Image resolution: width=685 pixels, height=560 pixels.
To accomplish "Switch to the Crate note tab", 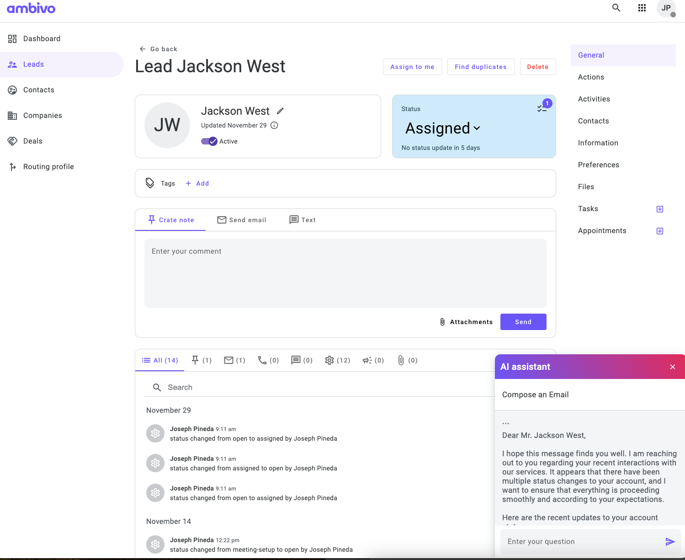I will pyautogui.click(x=171, y=220).
